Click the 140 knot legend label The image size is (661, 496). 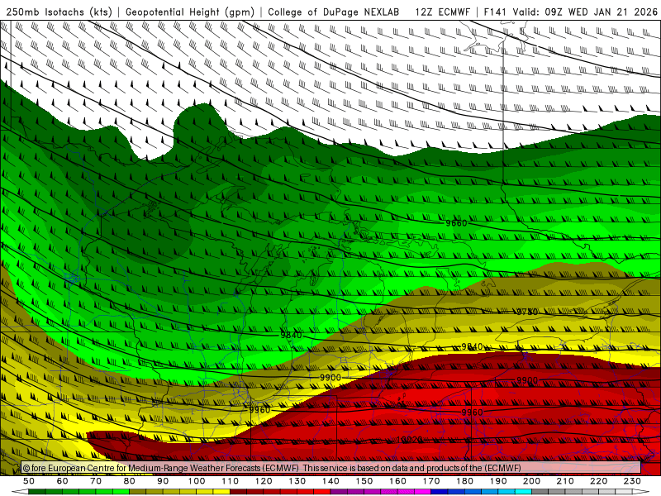[331, 481]
